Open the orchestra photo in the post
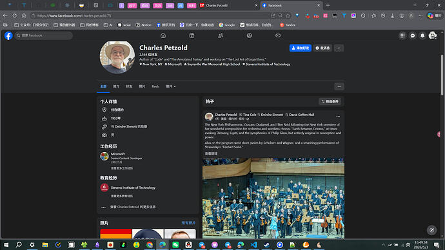Image resolution: width=445 pixels, height=250 pixels. pyautogui.click(x=273, y=198)
